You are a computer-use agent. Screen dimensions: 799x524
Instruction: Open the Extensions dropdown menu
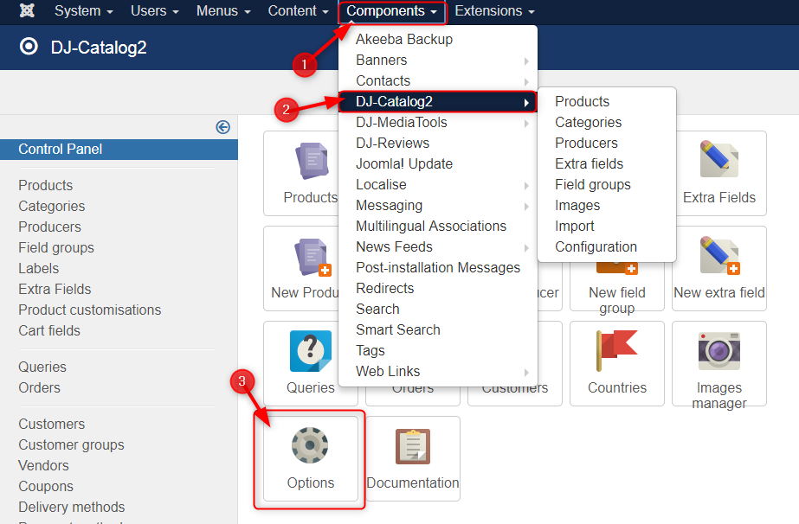tap(494, 10)
